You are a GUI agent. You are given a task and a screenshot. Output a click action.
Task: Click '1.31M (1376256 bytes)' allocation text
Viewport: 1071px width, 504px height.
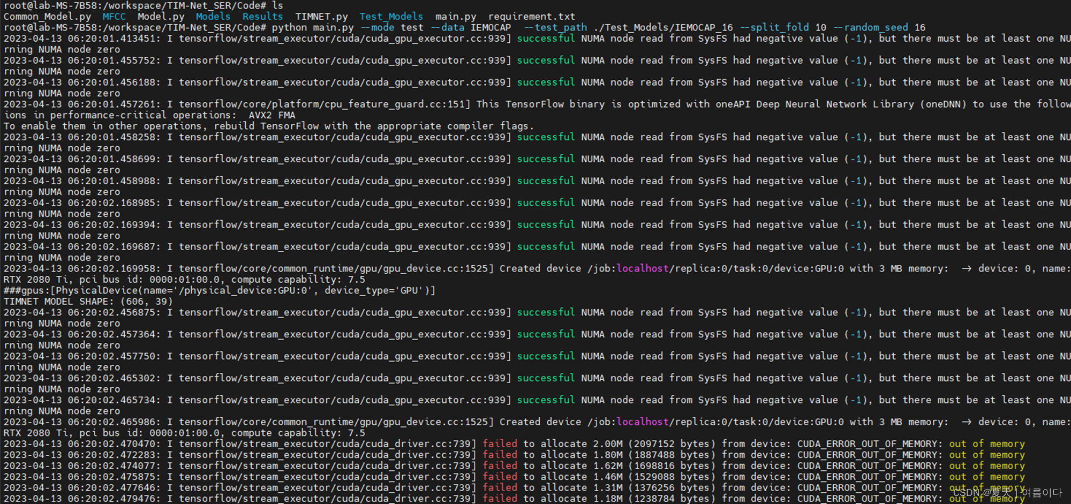pyautogui.click(x=654, y=487)
